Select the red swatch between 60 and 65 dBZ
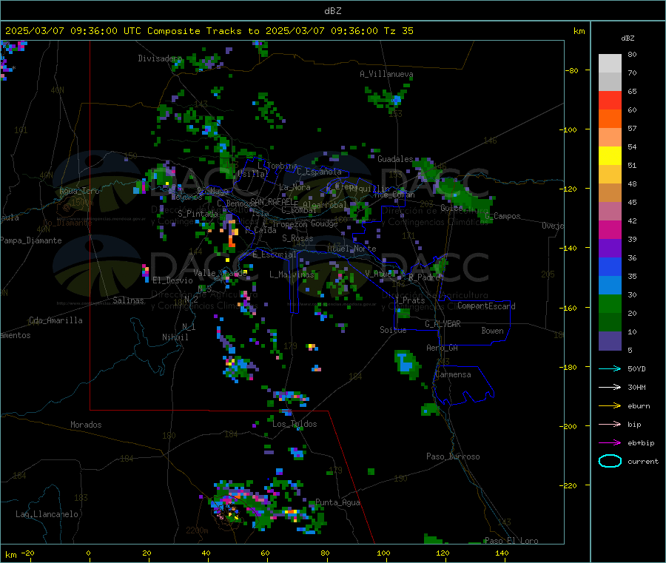Screen dimensions: 666x563 (x=610, y=100)
